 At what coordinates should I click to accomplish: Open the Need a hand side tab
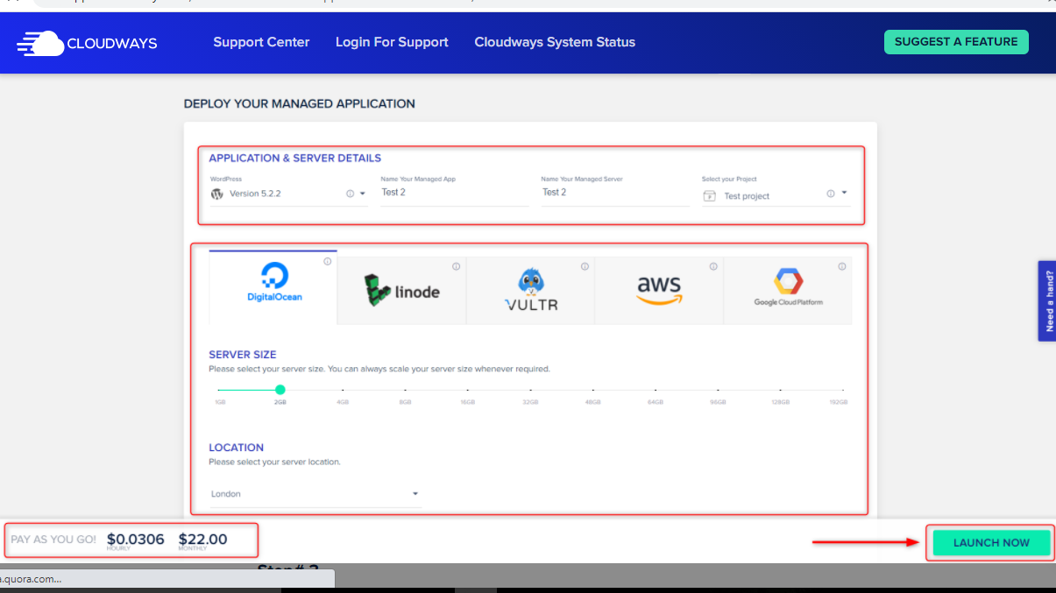pyautogui.click(x=1047, y=300)
